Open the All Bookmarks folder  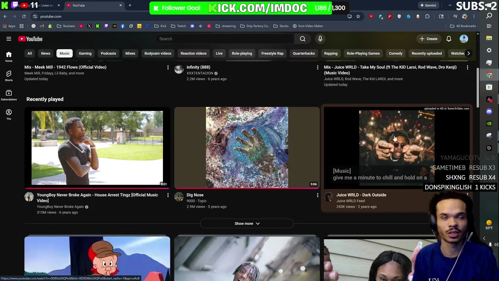463,26
